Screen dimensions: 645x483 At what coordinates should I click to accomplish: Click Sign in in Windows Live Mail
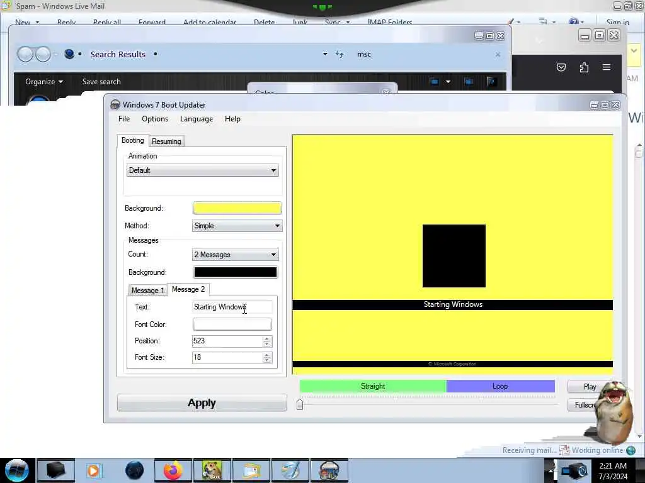617,22
